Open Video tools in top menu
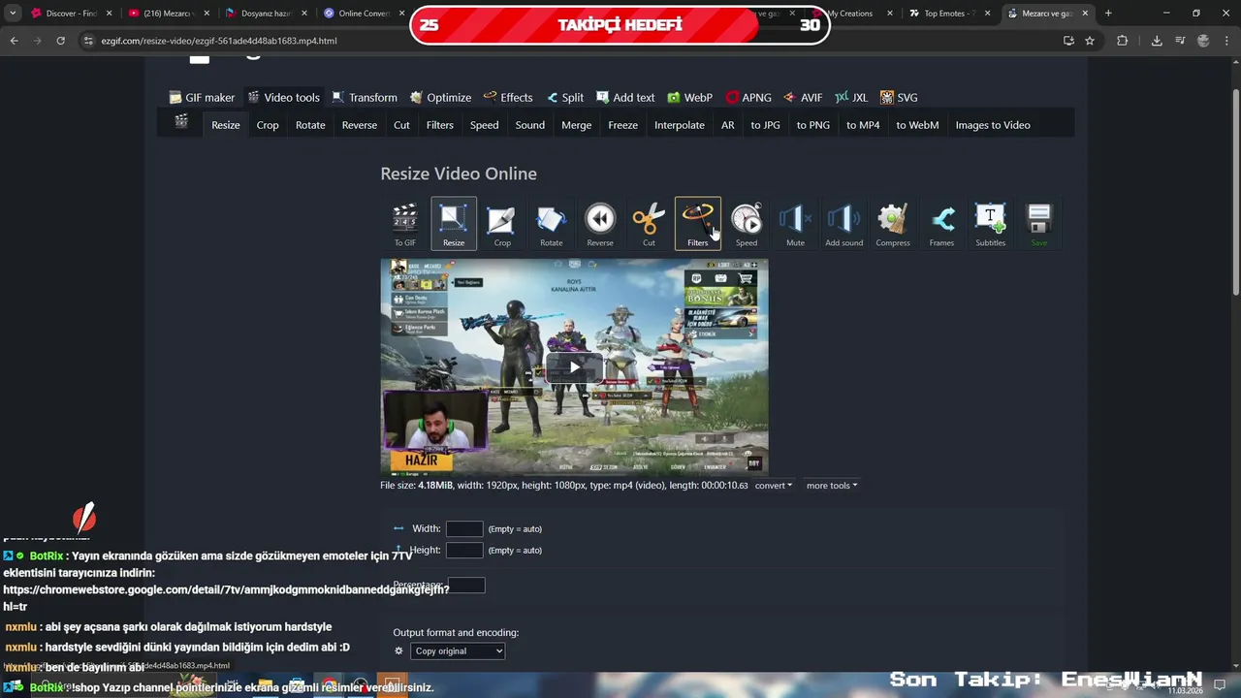Image resolution: width=1241 pixels, height=698 pixels. pos(283,97)
